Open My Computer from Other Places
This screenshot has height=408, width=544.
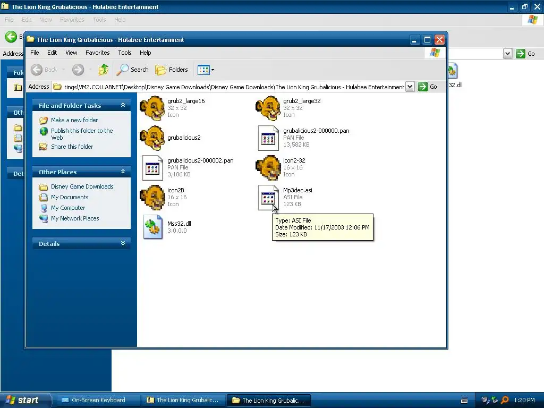[x=67, y=208]
